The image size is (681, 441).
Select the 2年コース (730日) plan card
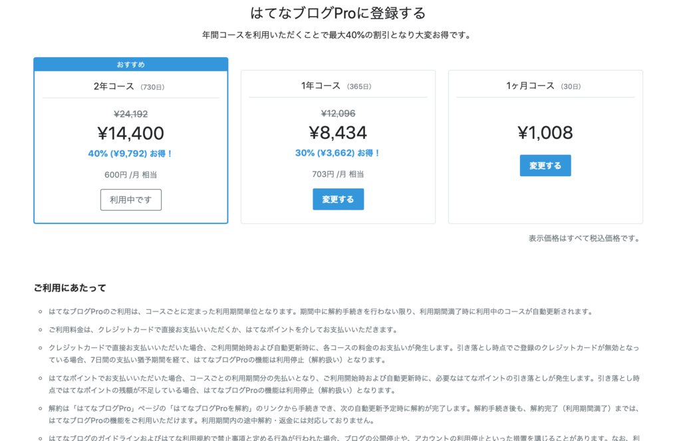pyautogui.click(x=130, y=140)
